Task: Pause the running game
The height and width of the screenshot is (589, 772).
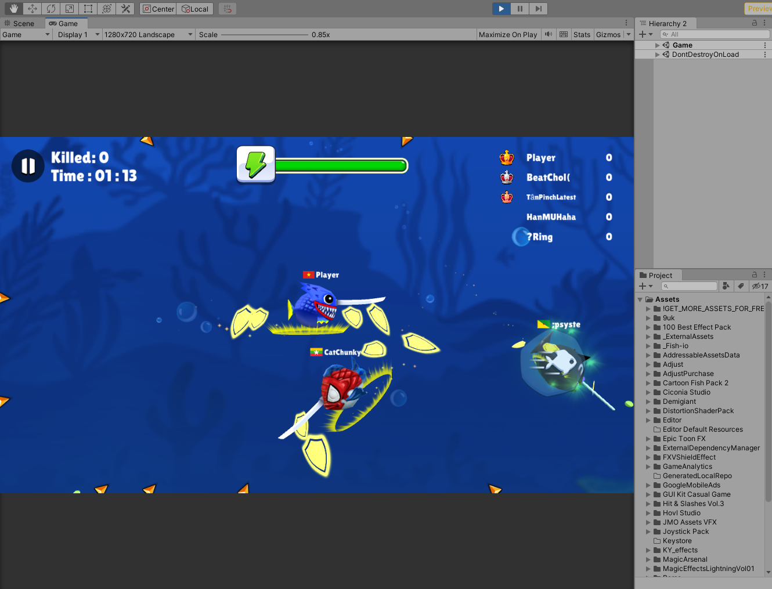Action: 520,9
